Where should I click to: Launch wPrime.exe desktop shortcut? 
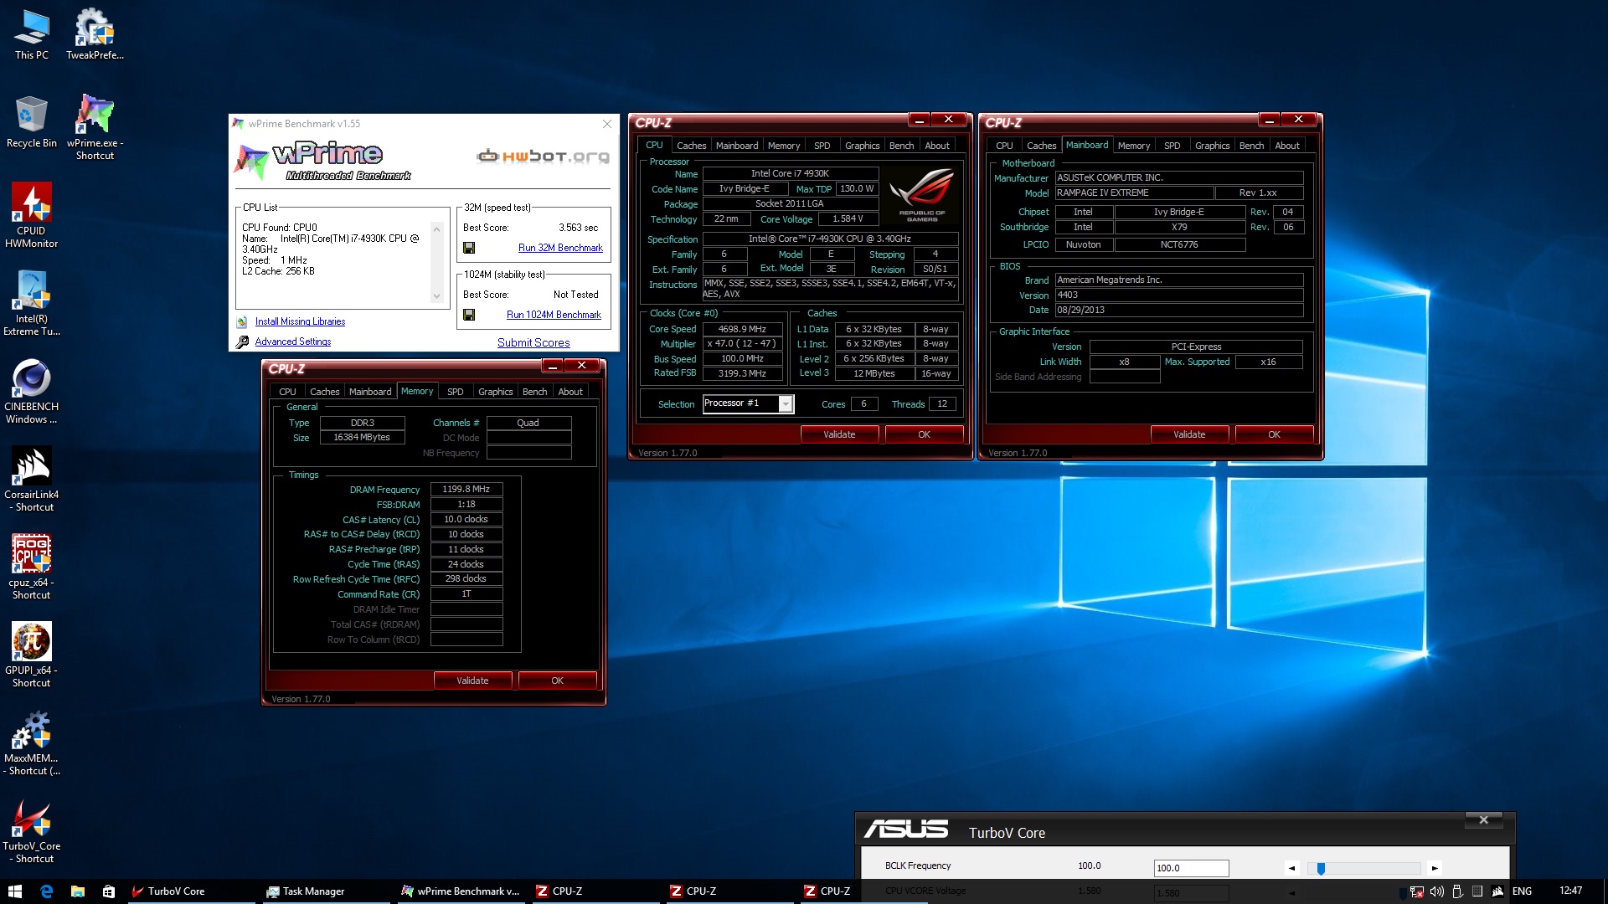[95, 127]
